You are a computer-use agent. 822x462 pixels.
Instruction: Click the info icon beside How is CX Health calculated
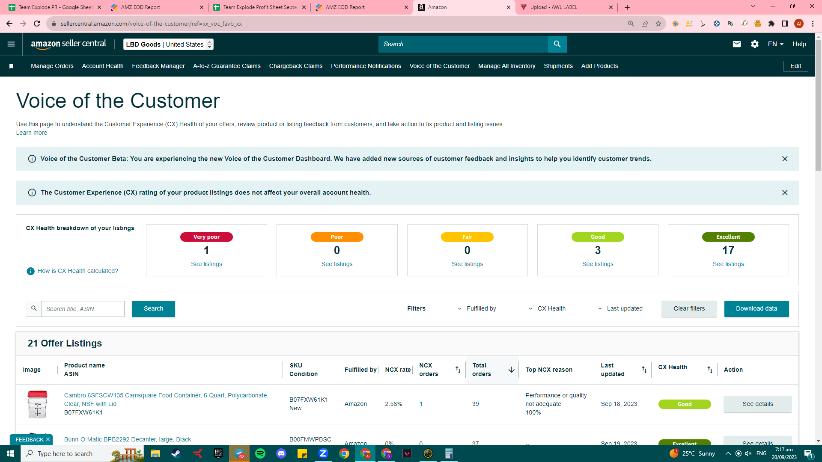pos(31,271)
